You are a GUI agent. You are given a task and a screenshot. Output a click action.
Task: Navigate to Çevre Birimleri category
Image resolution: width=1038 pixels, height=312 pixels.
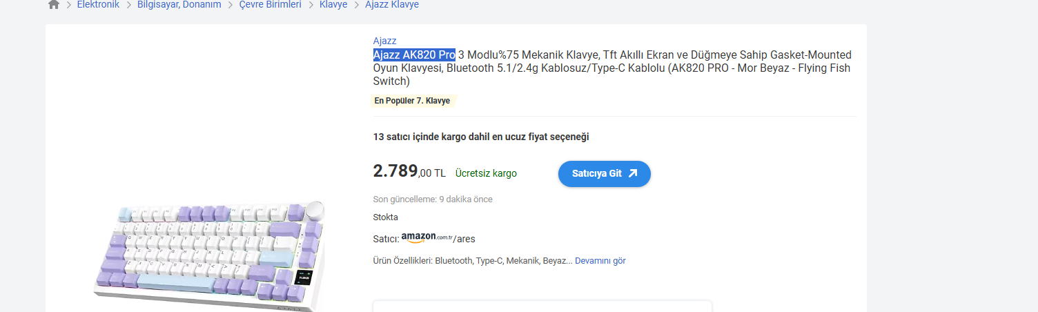[x=270, y=5]
